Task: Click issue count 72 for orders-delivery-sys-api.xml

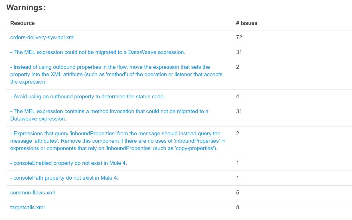Action: tap(239, 38)
